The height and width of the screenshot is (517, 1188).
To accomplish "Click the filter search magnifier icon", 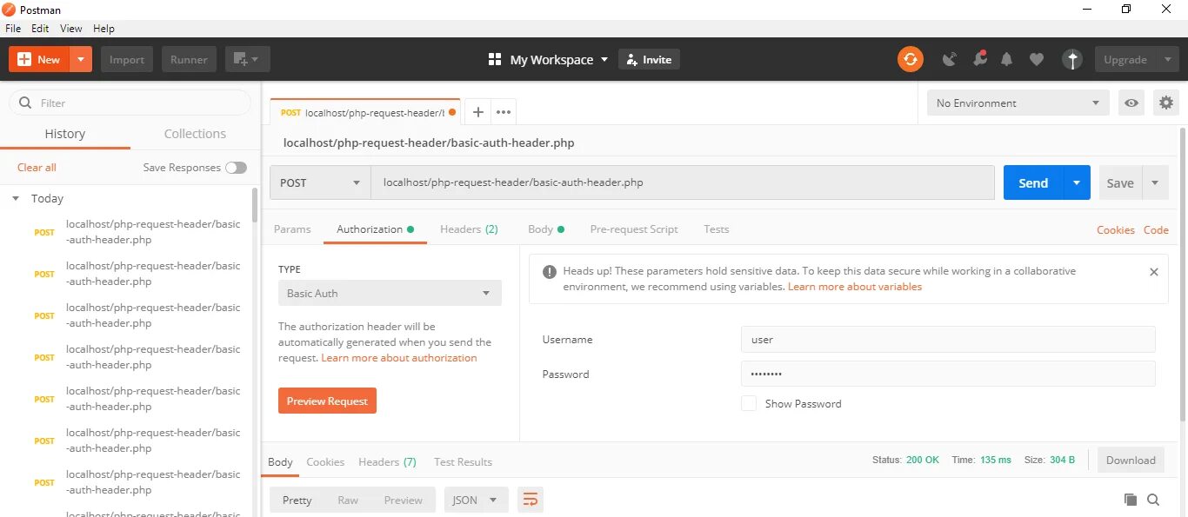I will click(x=24, y=103).
